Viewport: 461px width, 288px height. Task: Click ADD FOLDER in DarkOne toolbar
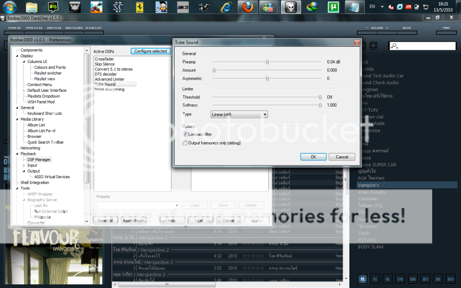74,28
